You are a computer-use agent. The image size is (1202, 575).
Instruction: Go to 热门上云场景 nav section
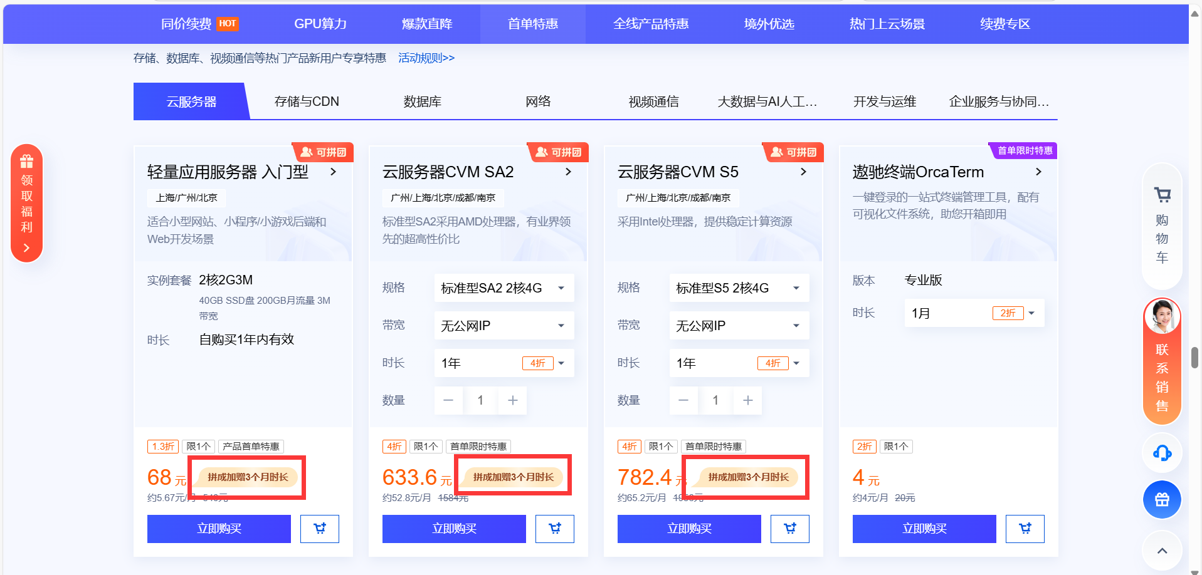coord(887,24)
